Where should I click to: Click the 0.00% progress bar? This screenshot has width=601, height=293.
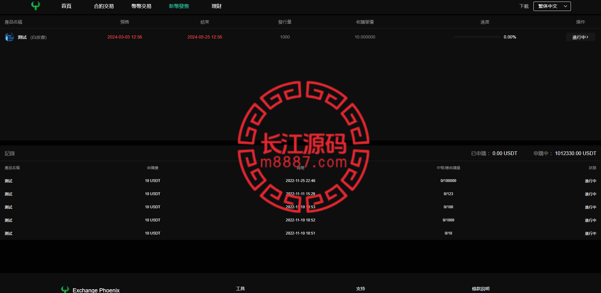click(477, 37)
